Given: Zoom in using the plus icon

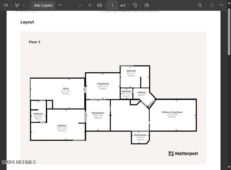Looking at the screenshot, I should (90, 5).
